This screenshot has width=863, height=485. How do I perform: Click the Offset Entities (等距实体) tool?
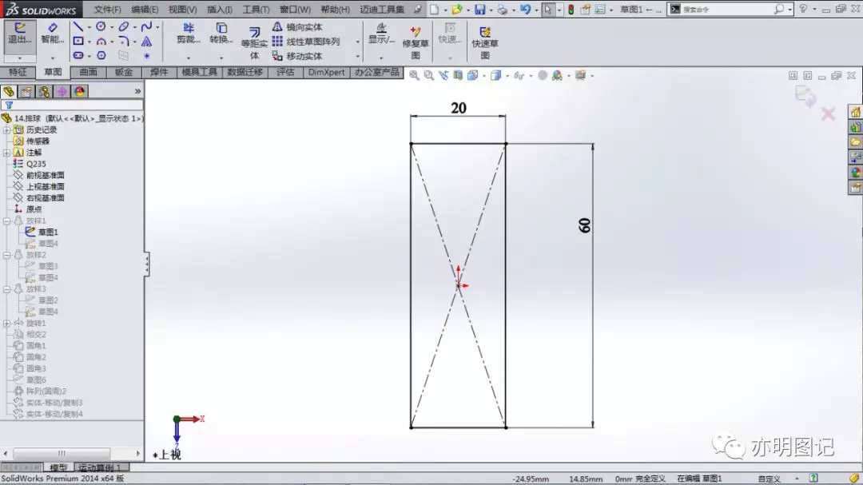click(x=254, y=43)
